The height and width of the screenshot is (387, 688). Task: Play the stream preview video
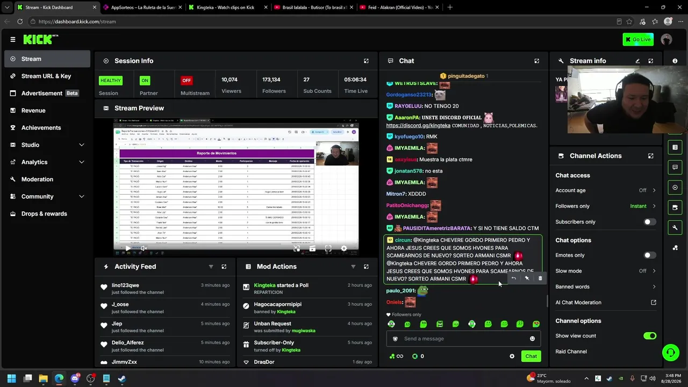pyautogui.click(x=127, y=248)
